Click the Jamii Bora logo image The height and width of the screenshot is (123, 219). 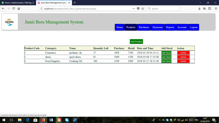(x=10, y=22)
